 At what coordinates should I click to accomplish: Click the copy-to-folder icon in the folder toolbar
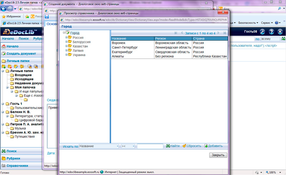[30, 66]
